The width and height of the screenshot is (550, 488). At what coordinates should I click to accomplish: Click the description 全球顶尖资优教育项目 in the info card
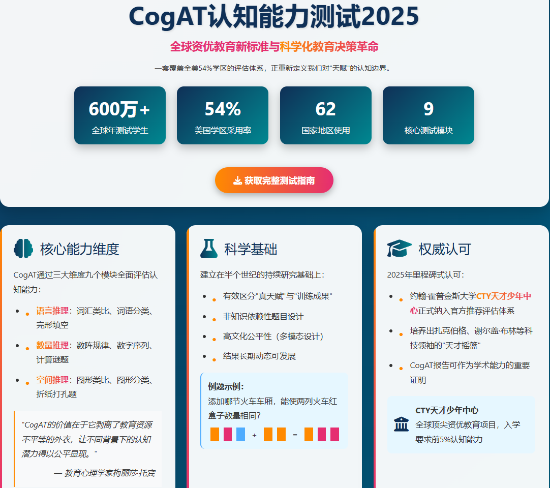468,432
